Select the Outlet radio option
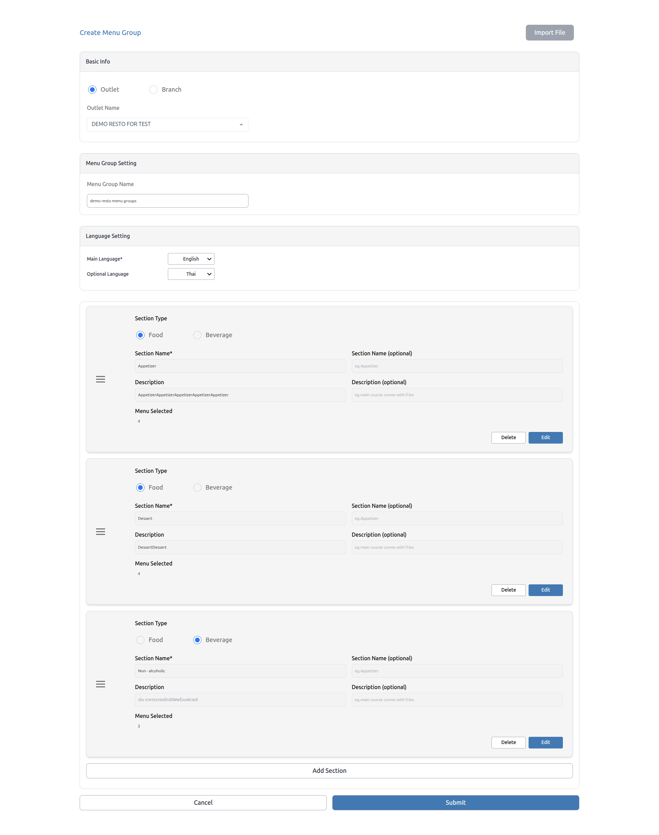The image size is (659, 835). pos(92,90)
